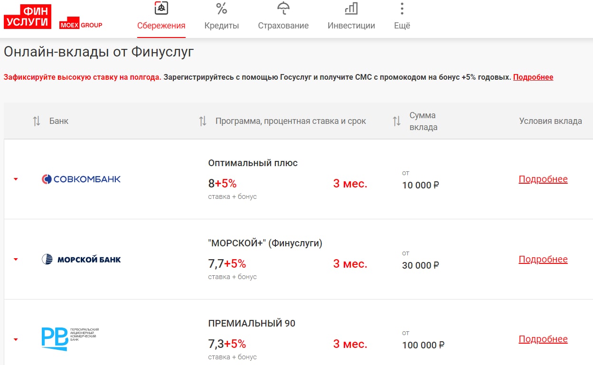
Task: Sort by Программа, процентная ставка column arrows
Action: [x=203, y=121]
